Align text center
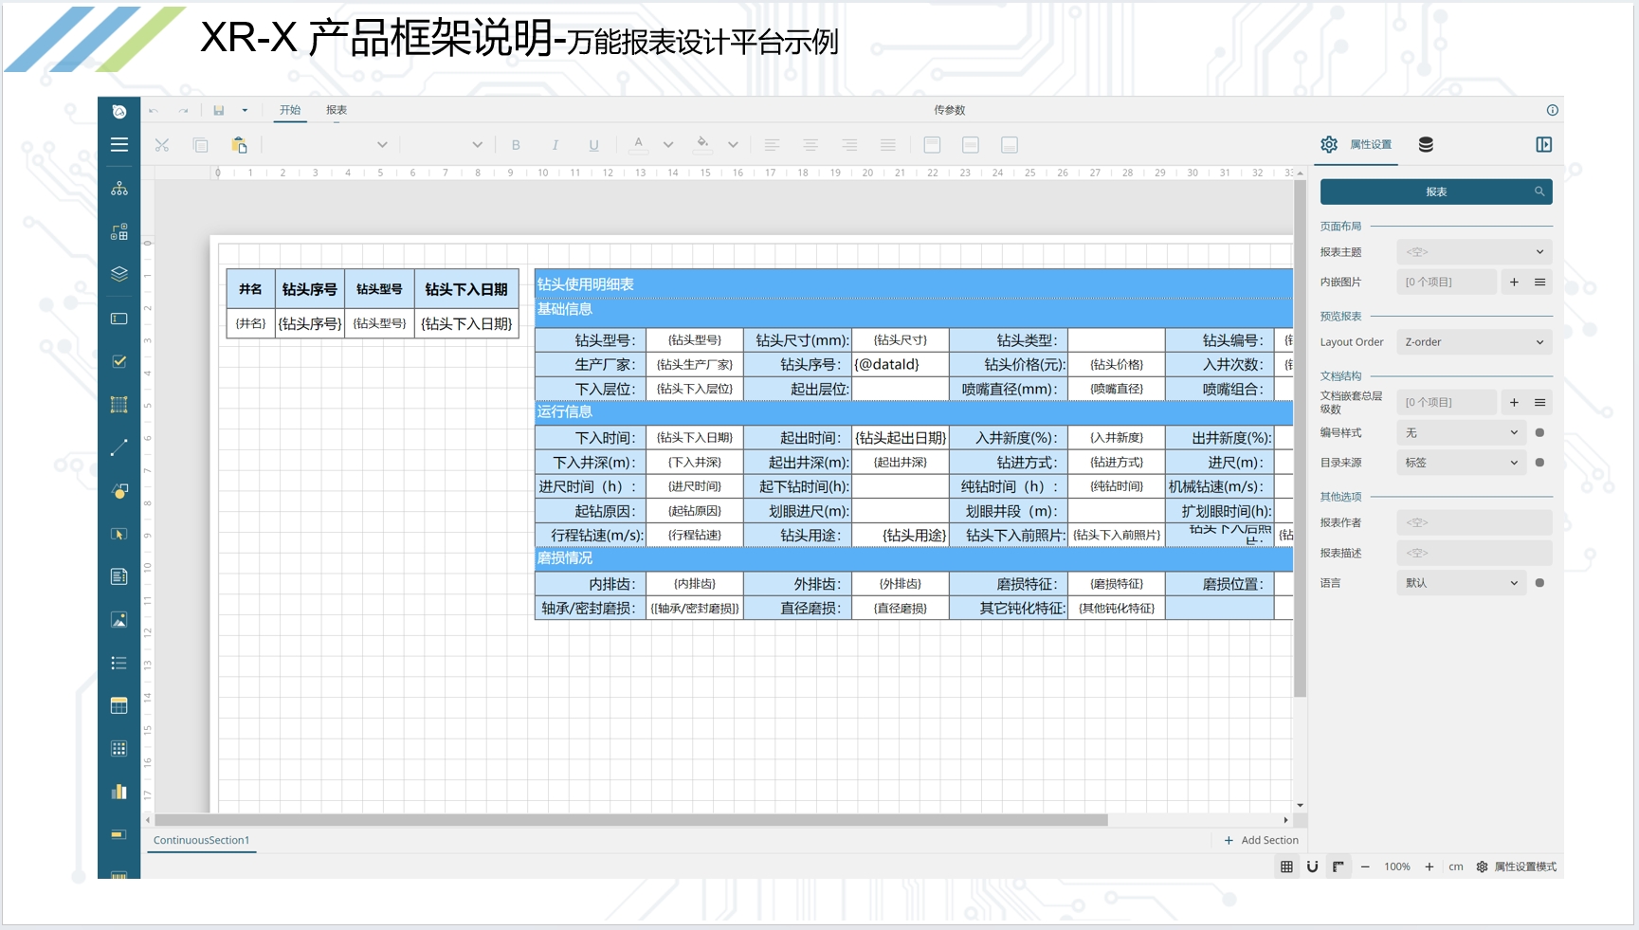 coord(810,145)
